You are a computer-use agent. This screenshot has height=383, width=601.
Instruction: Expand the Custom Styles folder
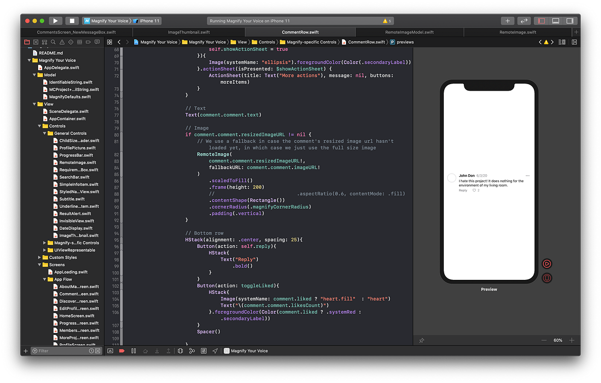pyautogui.click(x=40, y=257)
